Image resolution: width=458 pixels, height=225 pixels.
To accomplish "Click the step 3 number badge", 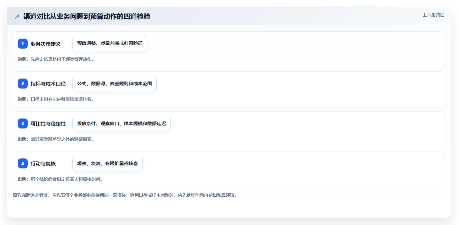I will pos(23,123).
